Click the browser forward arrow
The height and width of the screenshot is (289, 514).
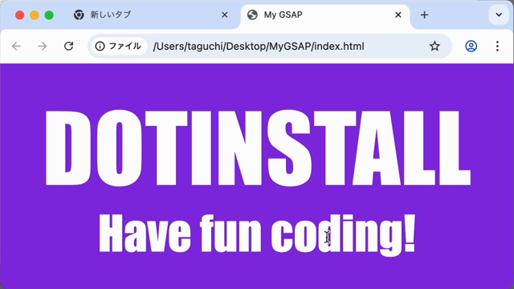[x=43, y=47]
